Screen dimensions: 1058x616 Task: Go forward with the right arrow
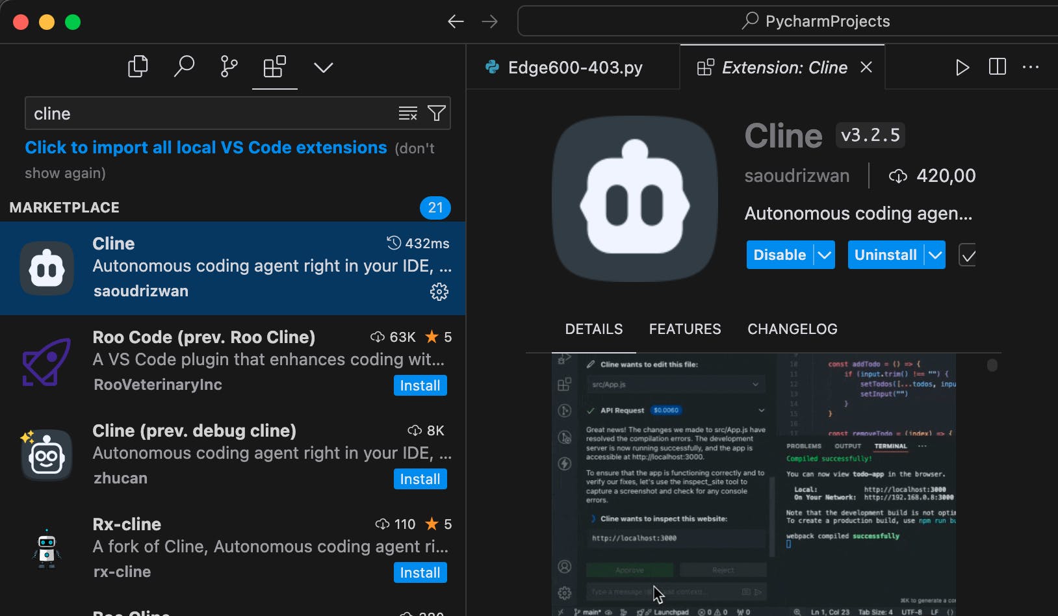[x=489, y=21]
